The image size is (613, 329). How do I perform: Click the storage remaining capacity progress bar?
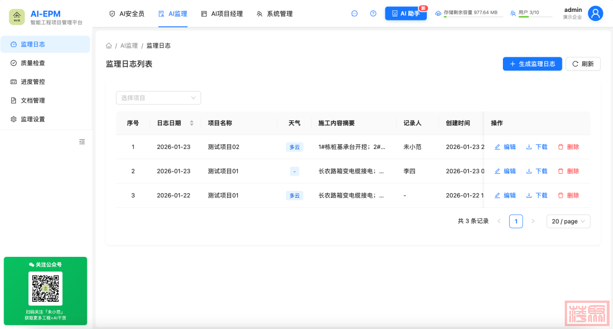[x=473, y=17]
